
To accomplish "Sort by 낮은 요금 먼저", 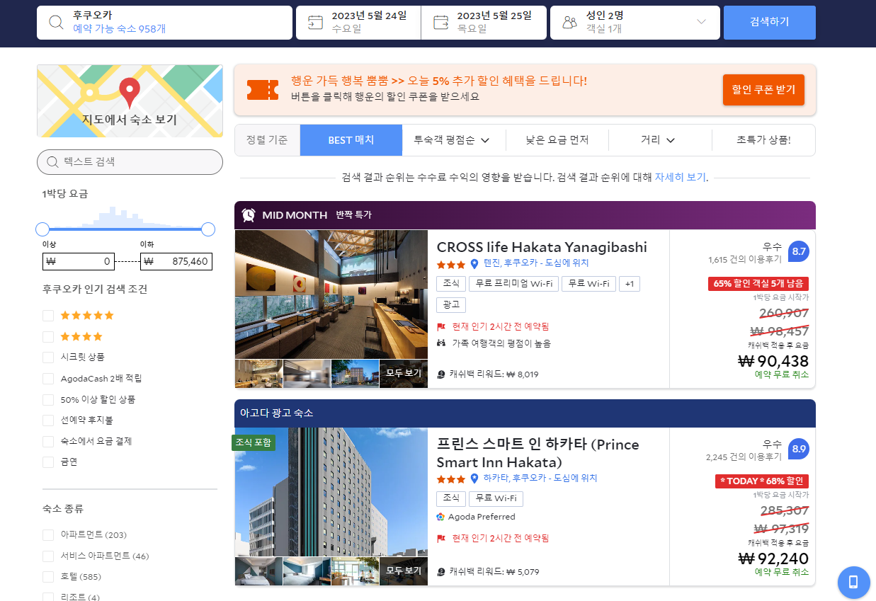I will 557,140.
